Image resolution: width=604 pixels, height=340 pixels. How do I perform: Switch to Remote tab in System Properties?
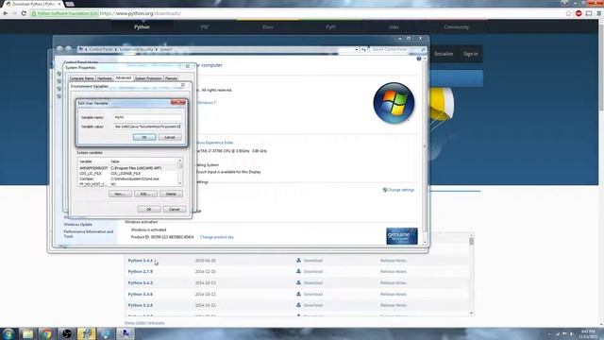171,78
